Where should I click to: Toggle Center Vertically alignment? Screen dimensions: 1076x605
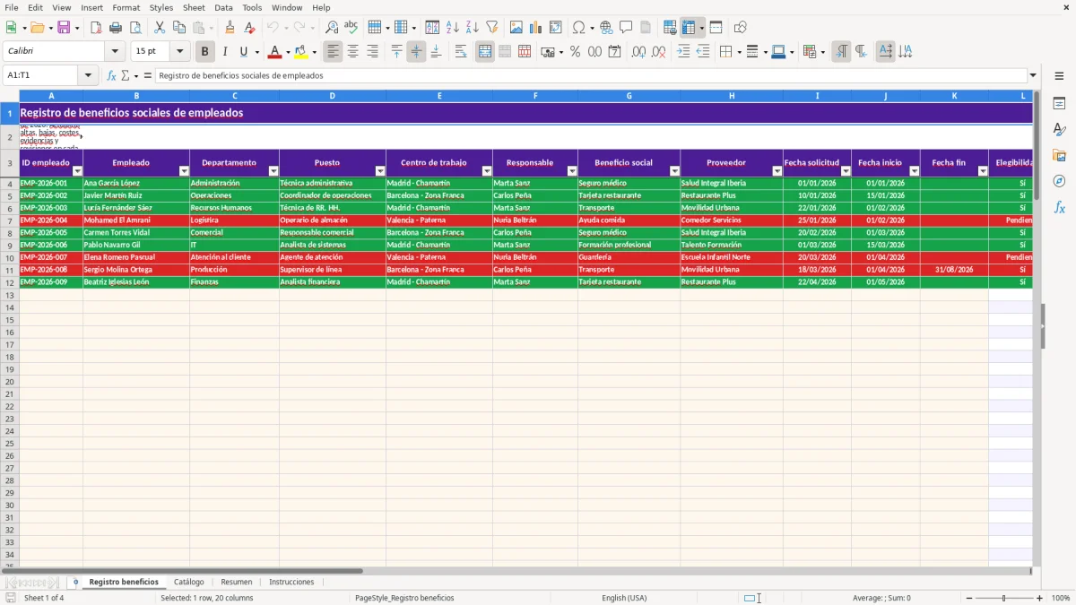tap(416, 52)
